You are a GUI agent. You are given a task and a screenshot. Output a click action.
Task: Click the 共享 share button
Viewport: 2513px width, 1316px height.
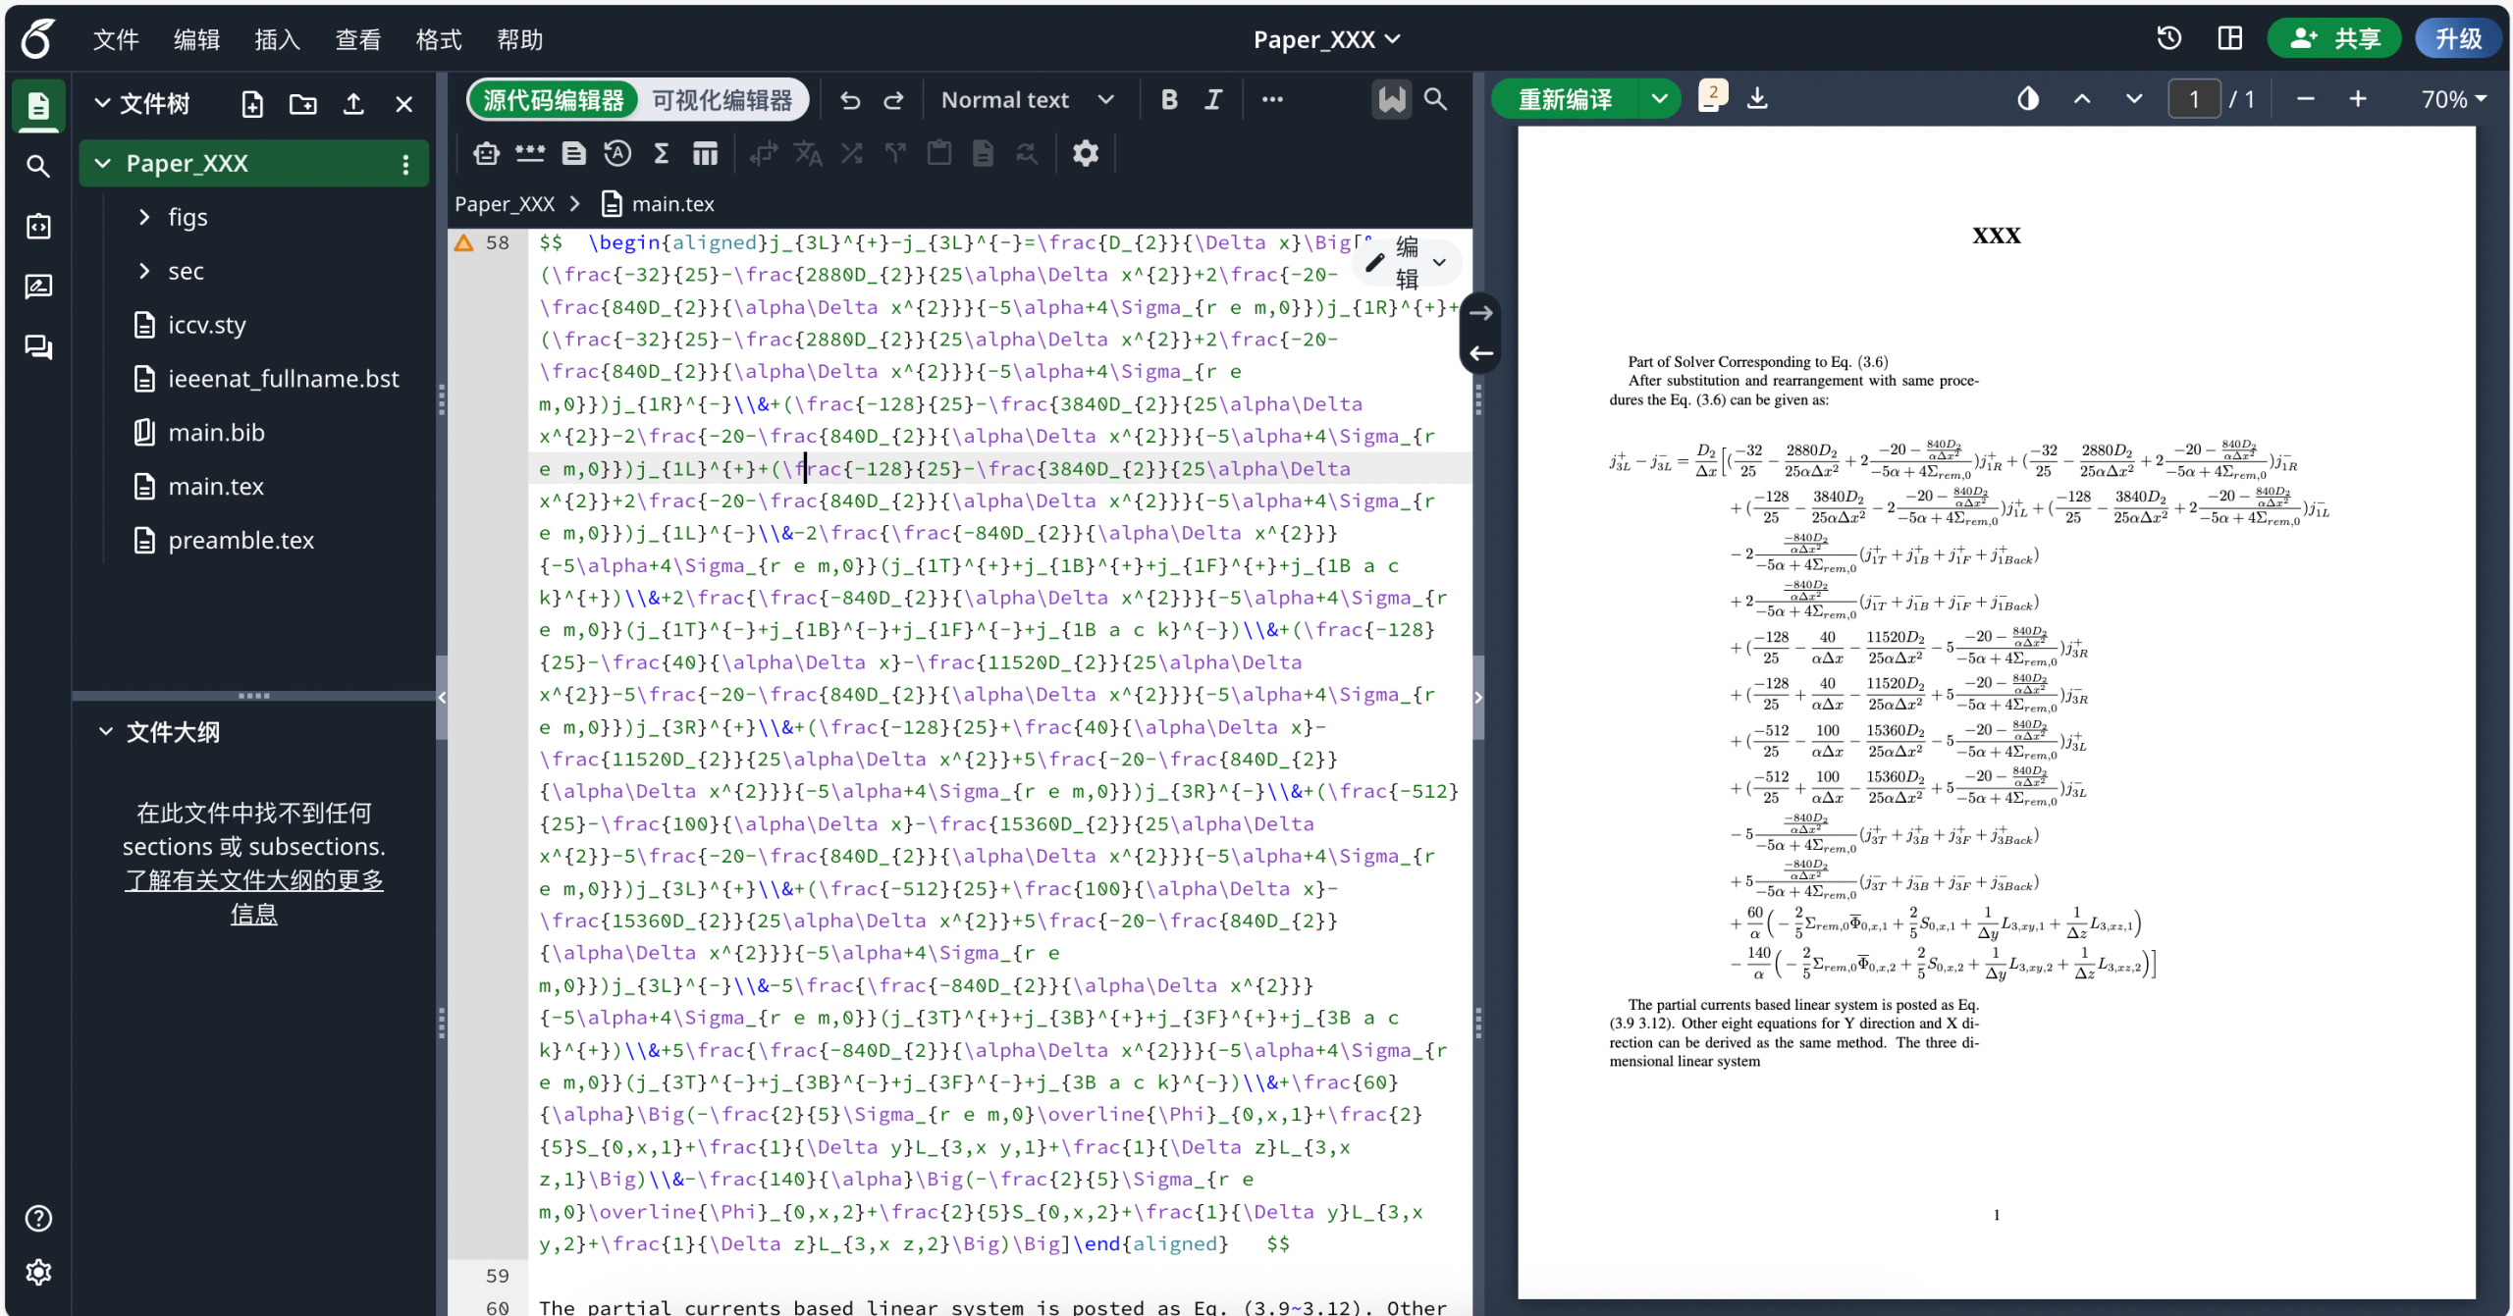pyautogui.click(x=2334, y=38)
